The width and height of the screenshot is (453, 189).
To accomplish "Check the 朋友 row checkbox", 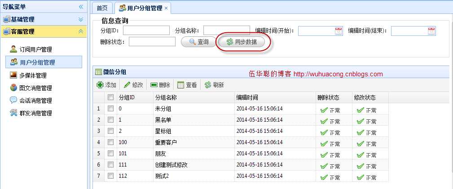I will tap(110, 154).
